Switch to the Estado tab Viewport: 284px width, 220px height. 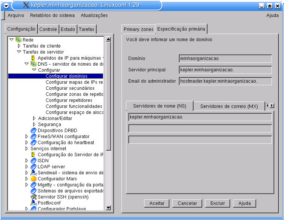pos(68,29)
